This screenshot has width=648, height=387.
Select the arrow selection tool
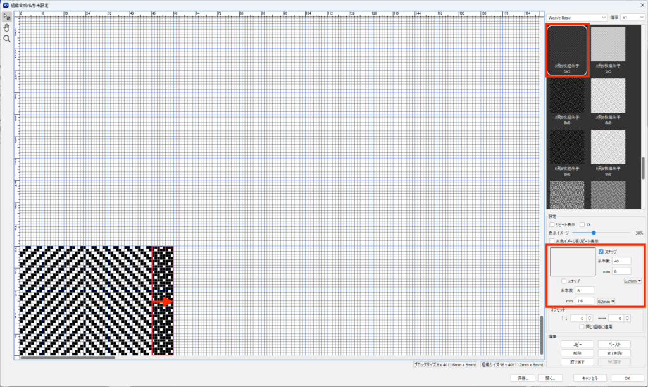(6, 17)
